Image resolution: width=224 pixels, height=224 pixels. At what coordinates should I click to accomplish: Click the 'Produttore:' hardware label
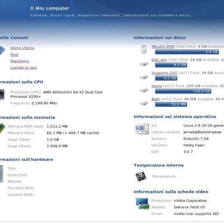point(18,175)
